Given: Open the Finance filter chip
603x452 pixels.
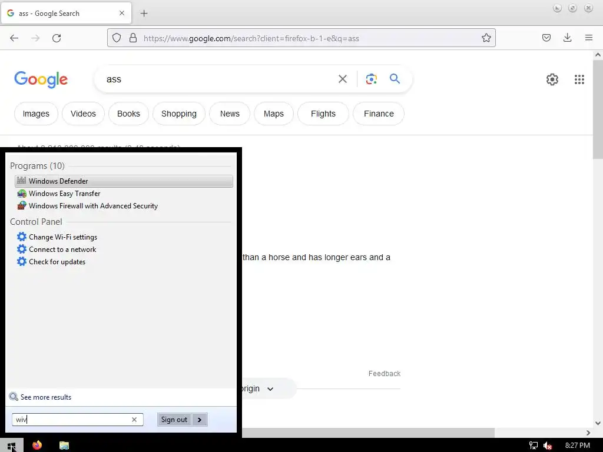Looking at the screenshot, I should pos(379,114).
